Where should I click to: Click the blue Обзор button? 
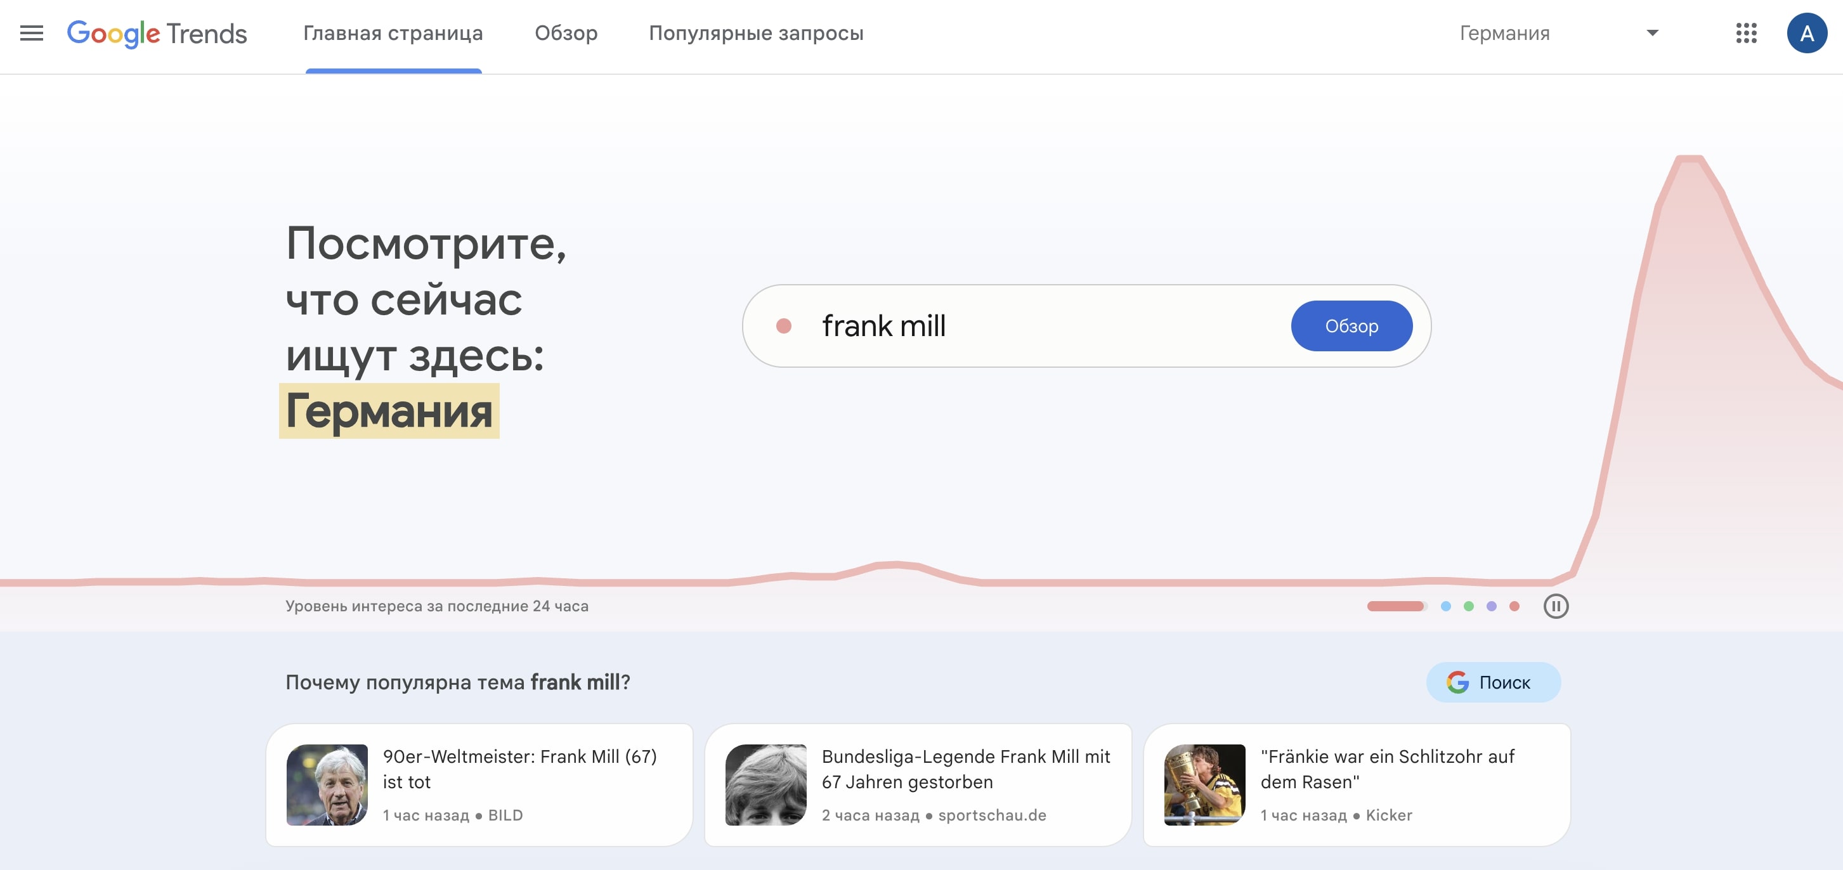pos(1351,326)
